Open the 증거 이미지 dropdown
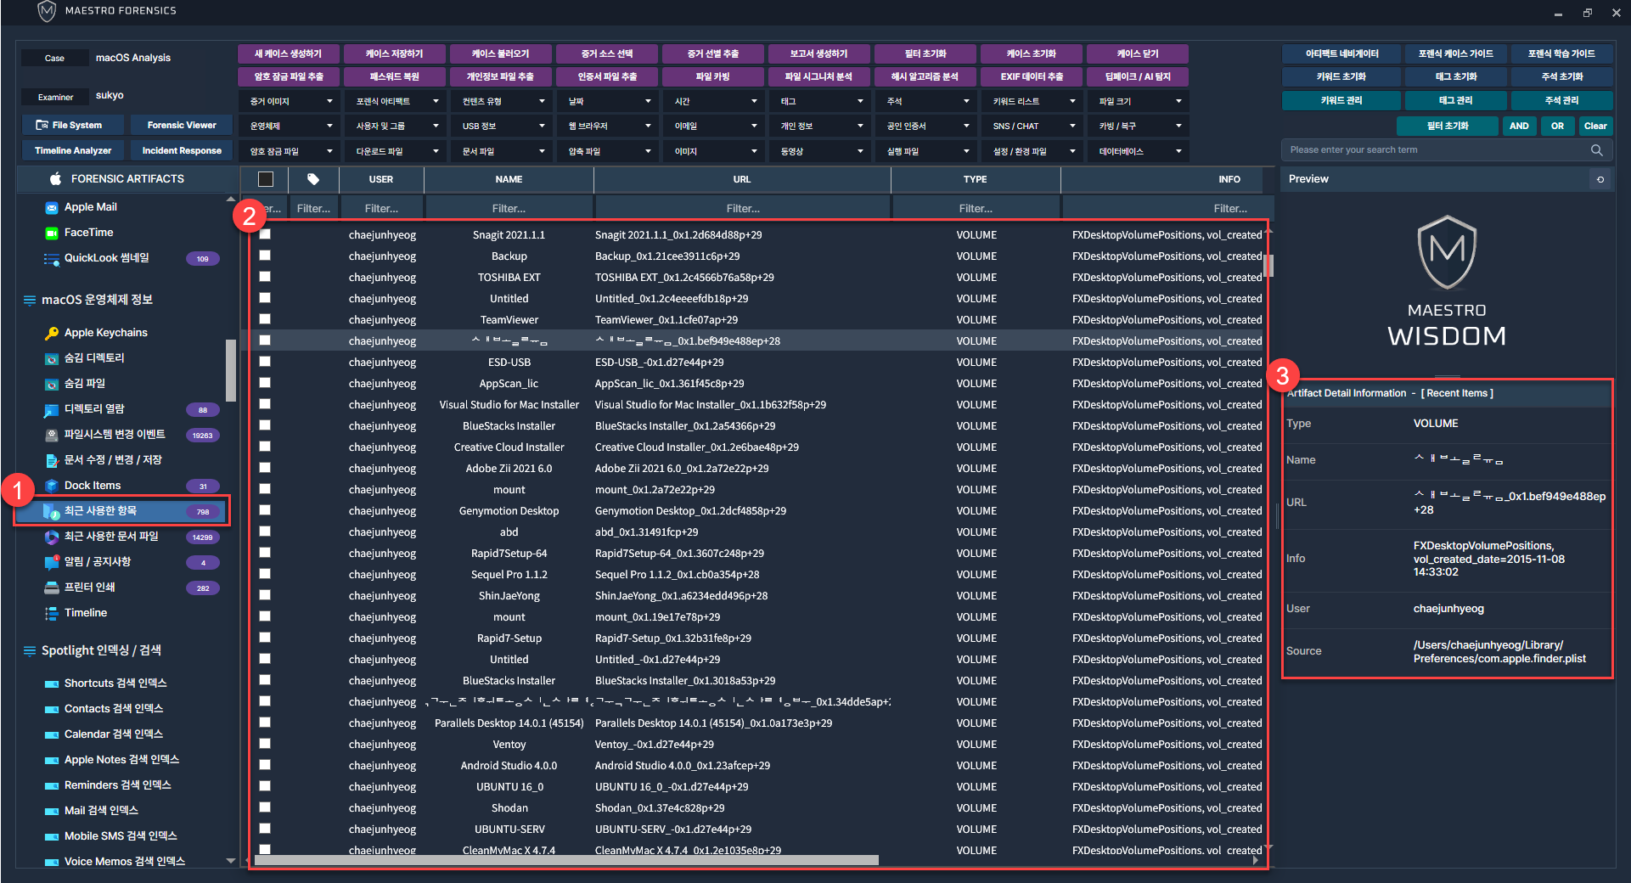1631x883 pixels. click(290, 101)
